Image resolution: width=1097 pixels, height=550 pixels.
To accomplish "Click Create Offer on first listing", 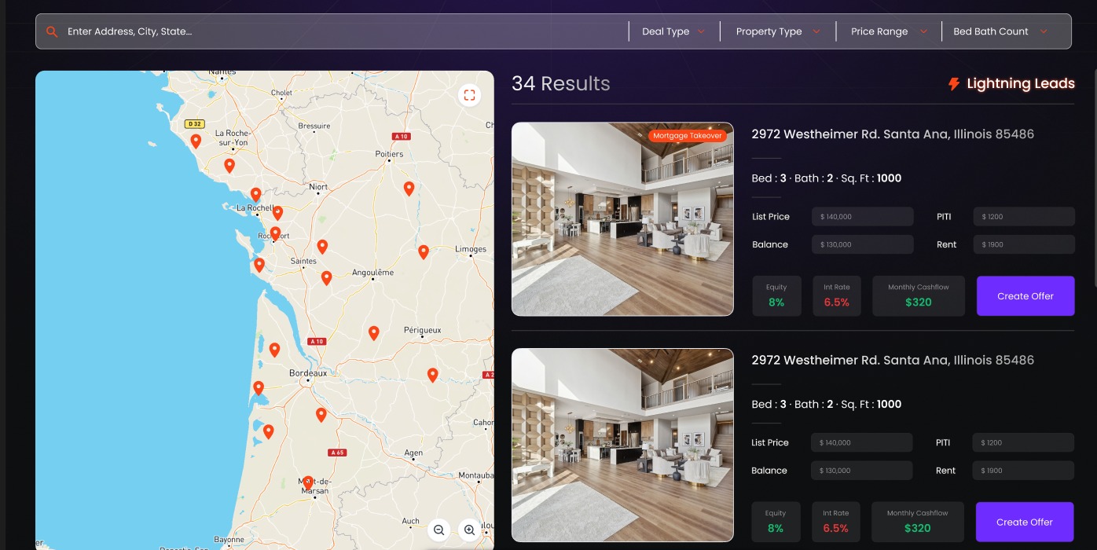I will pos(1025,296).
